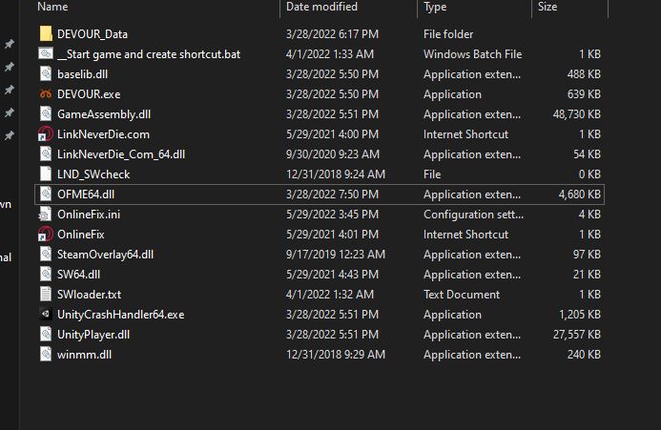Click the batch file icon for Start game
The image size is (661, 430).
46,54
